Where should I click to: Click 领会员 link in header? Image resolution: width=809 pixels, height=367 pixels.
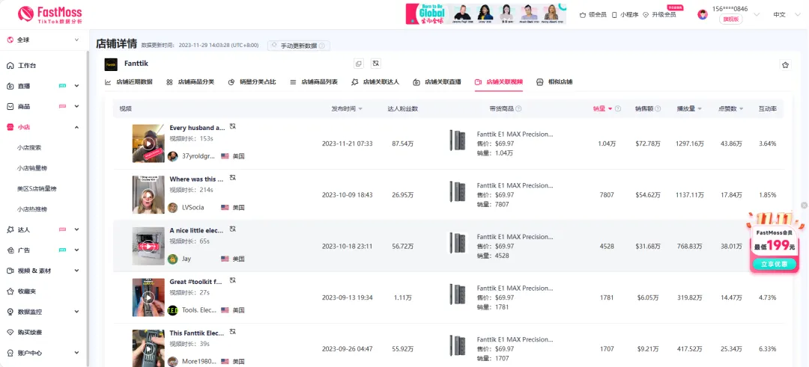593,15
